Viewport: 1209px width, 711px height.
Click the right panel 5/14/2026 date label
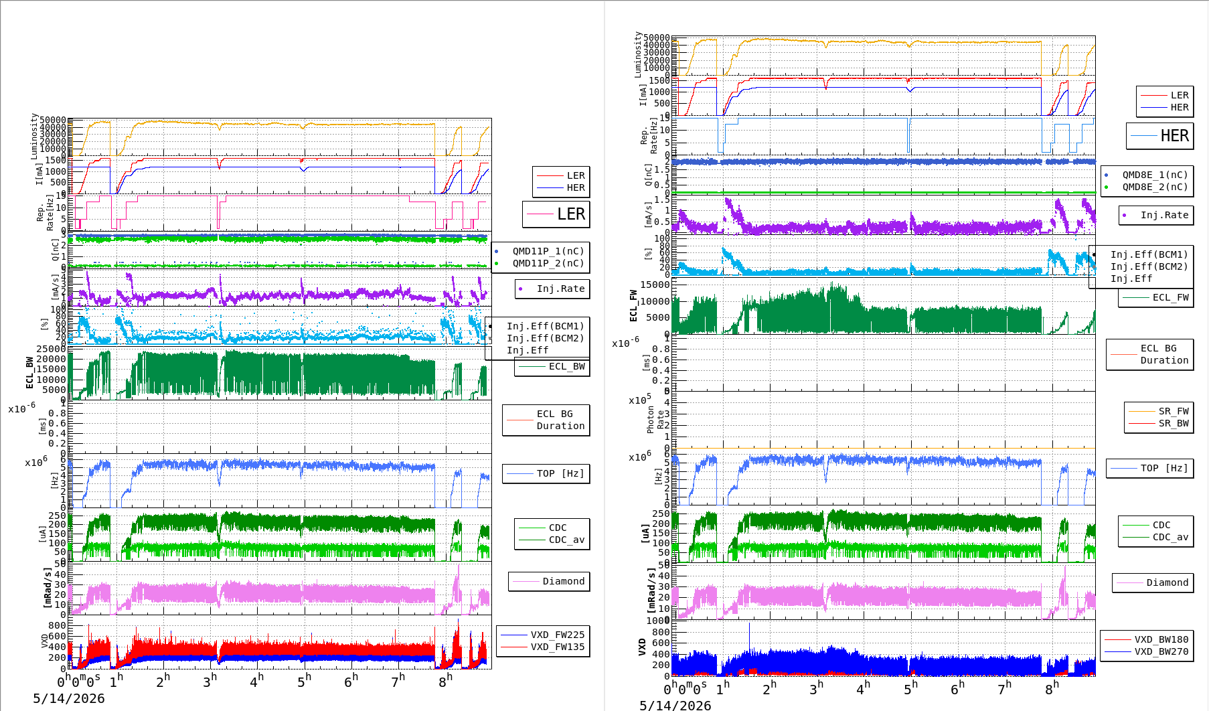tap(675, 705)
